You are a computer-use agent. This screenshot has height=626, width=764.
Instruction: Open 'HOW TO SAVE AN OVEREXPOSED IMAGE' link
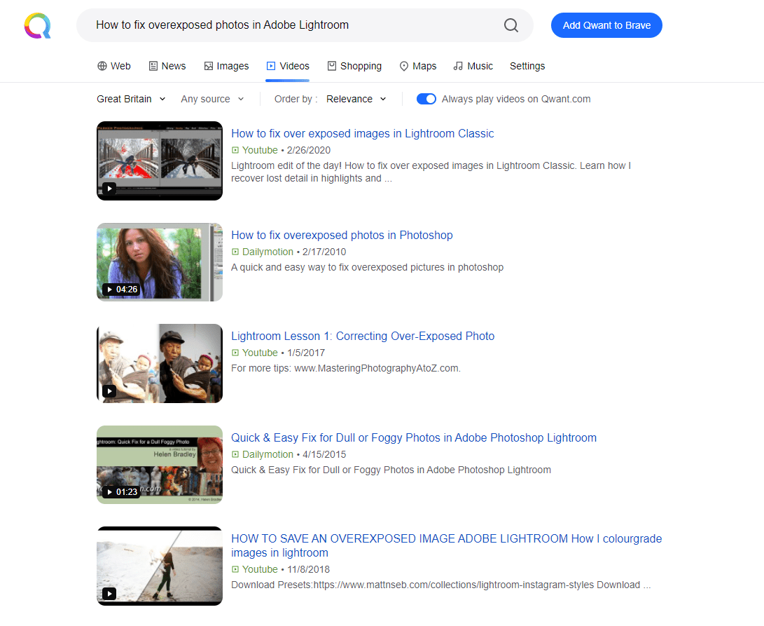[446, 545]
